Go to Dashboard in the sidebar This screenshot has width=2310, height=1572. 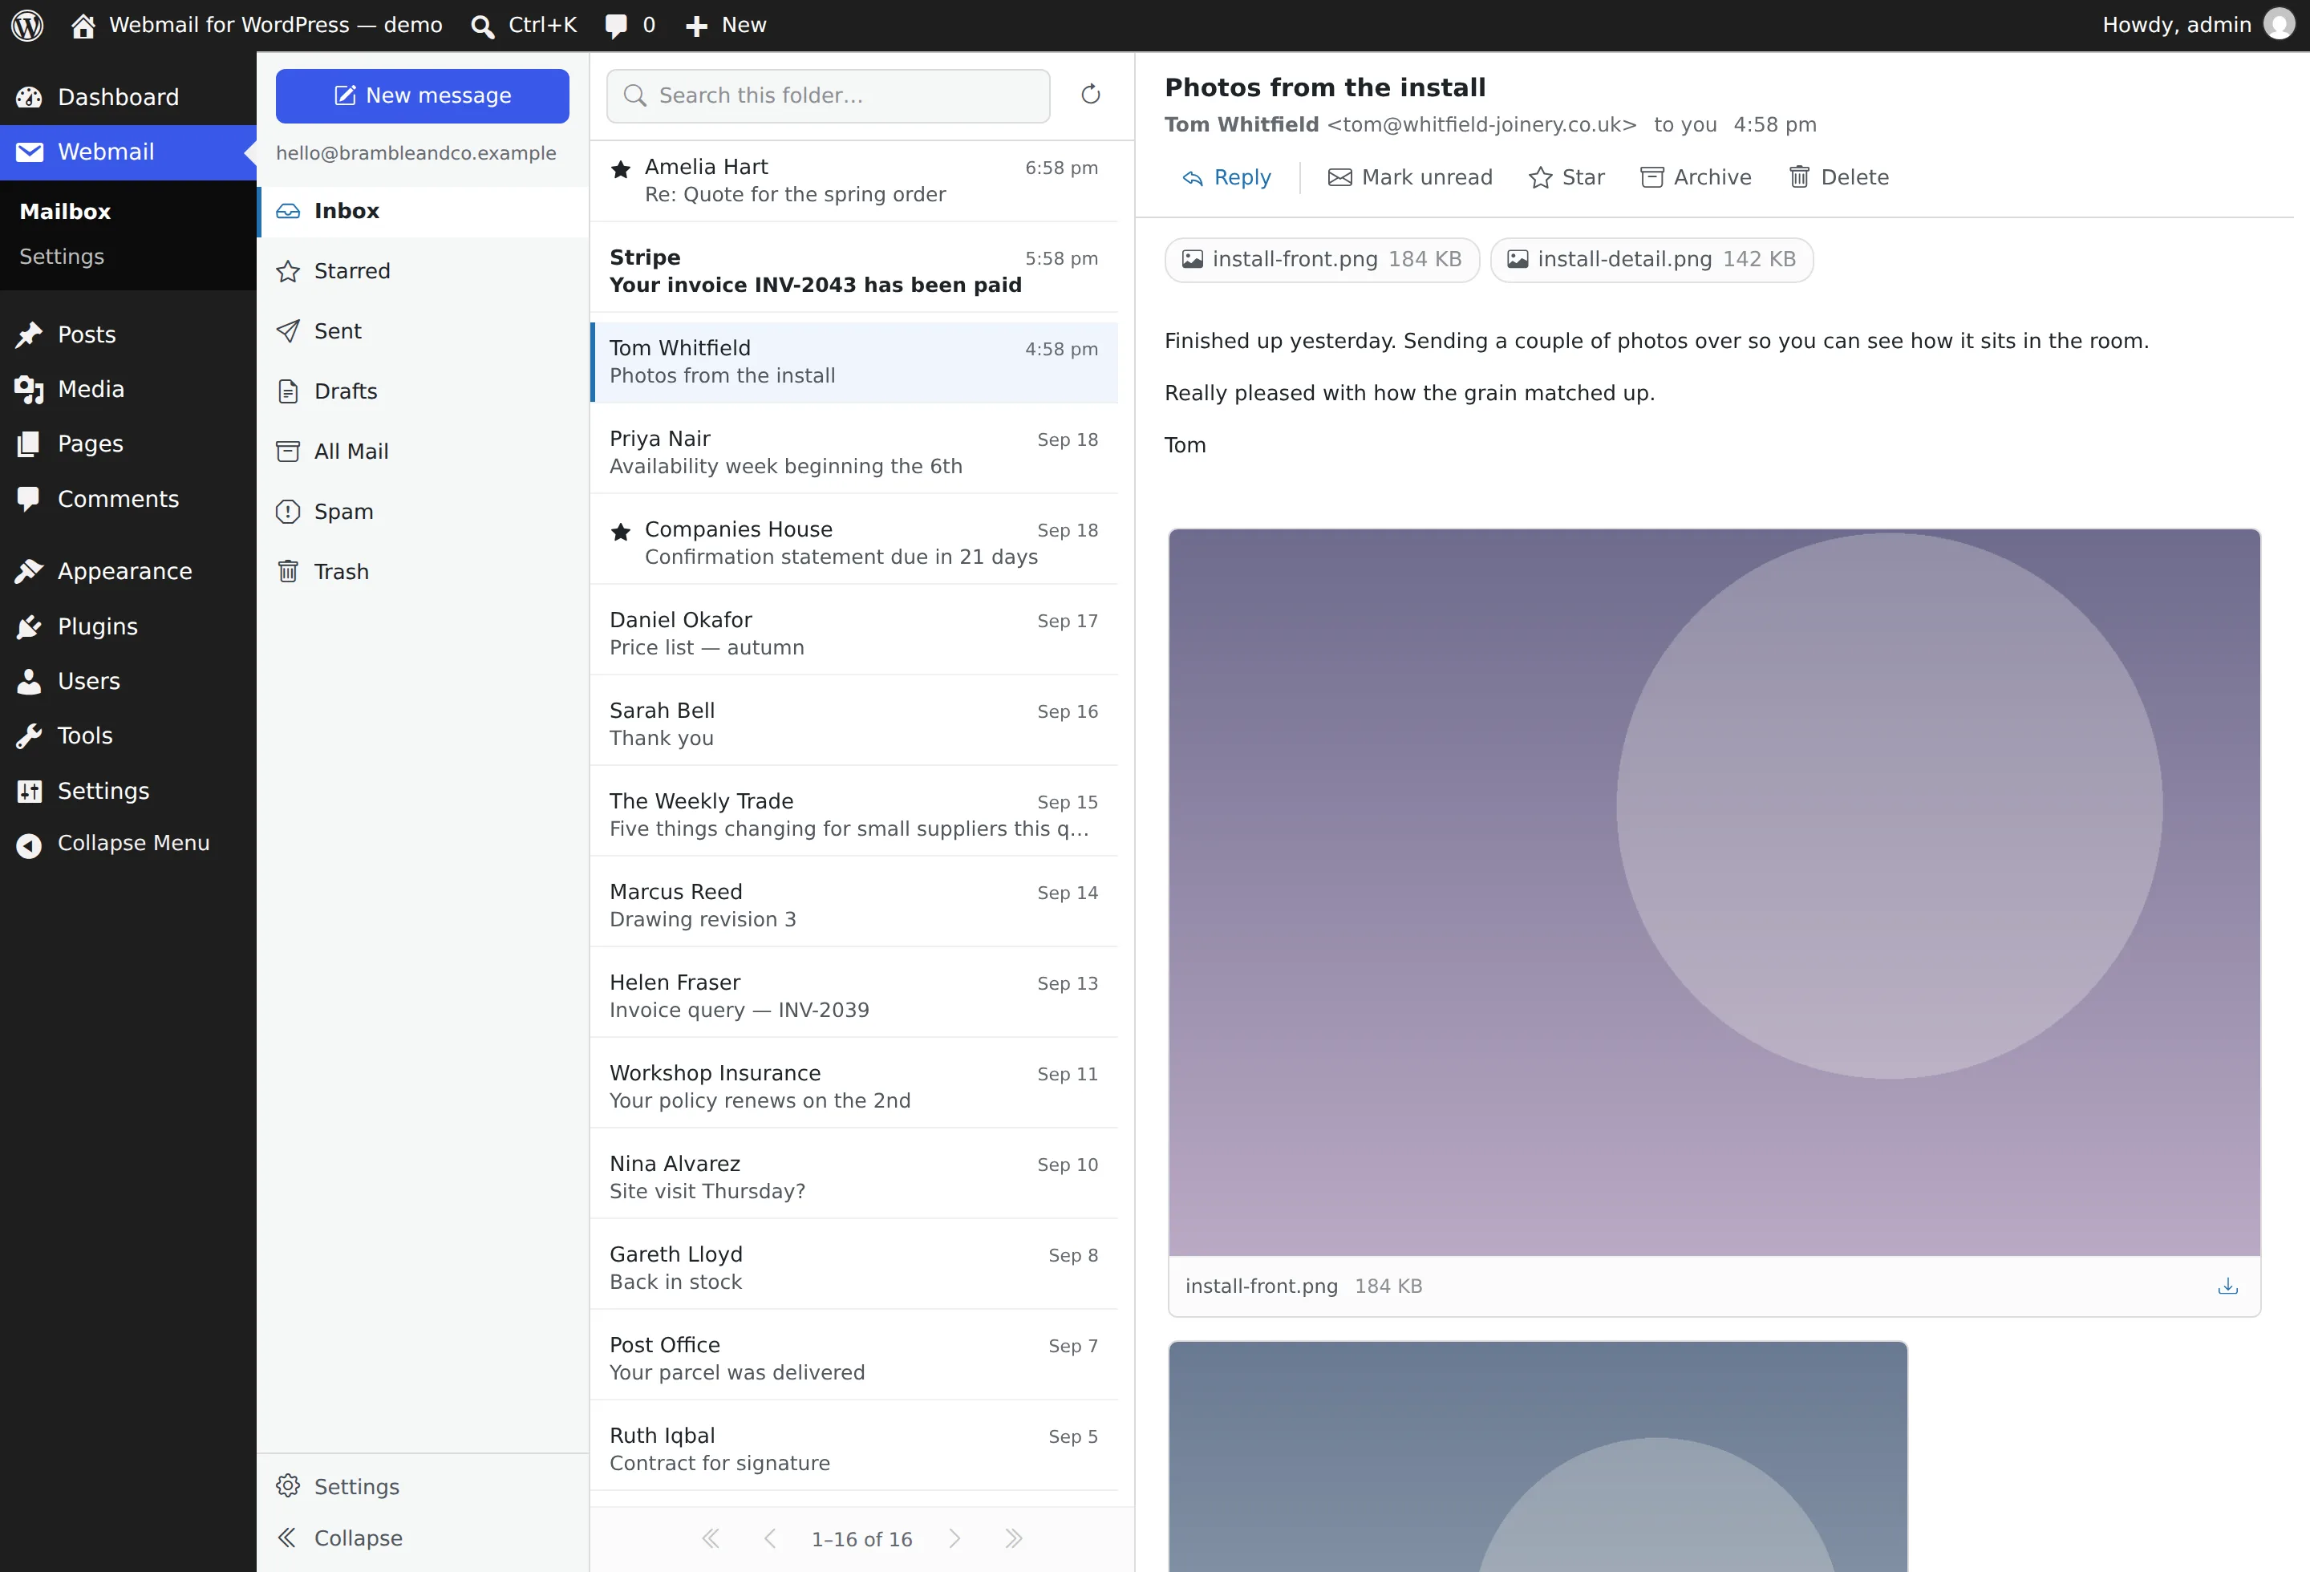(128, 97)
